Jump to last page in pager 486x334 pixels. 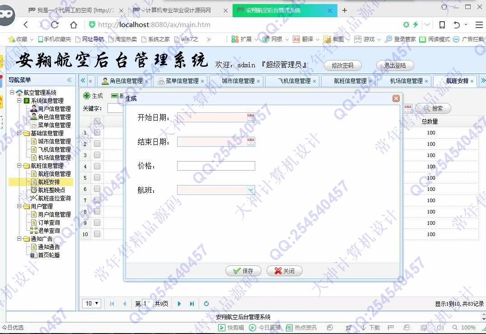pyautogui.click(x=192, y=304)
